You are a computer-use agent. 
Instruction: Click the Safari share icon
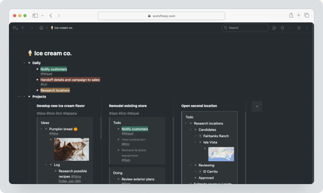291,15
